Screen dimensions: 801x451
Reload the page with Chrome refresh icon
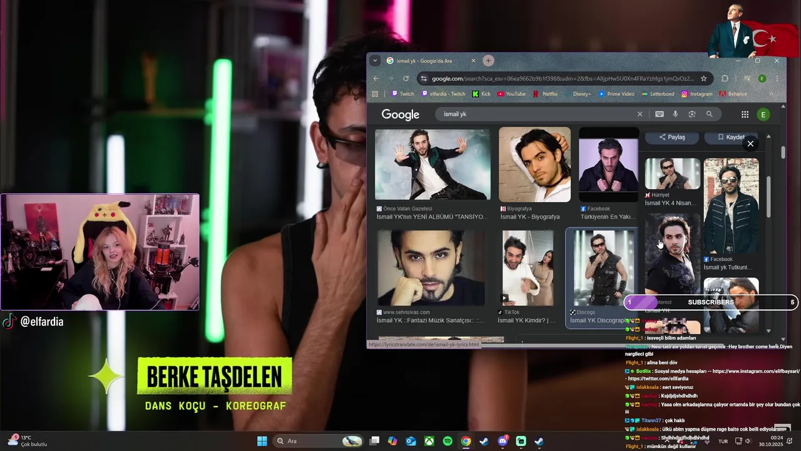point(406,78)
